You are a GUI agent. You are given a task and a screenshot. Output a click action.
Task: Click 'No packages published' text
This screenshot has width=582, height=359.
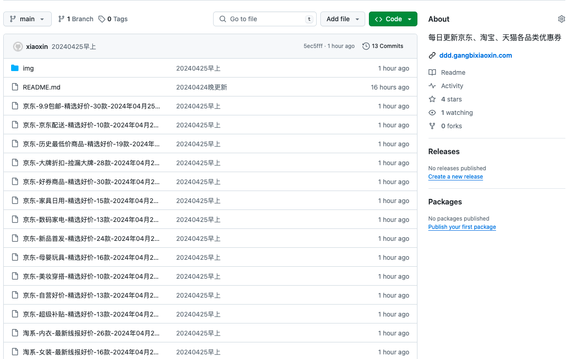pos(459,219)
